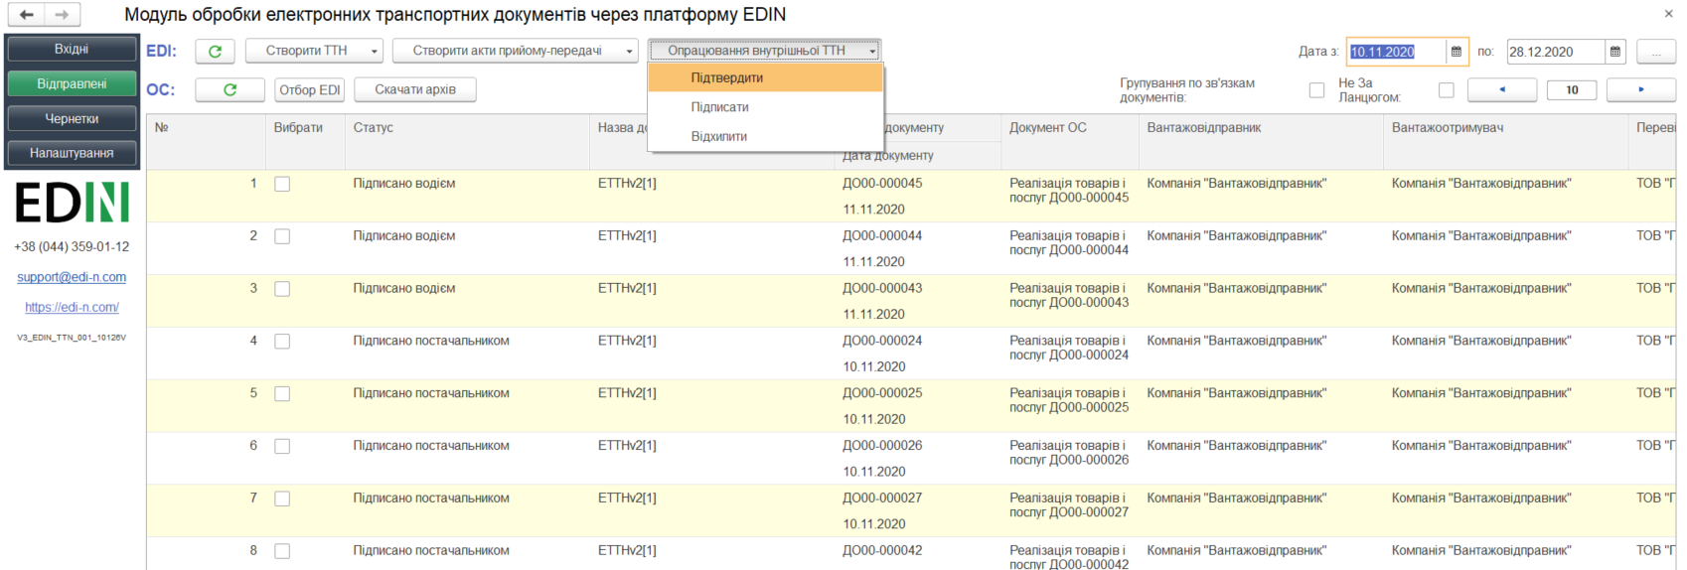This screenshot has height=570, width=1687.
Task: Tick the checkbox in row 1
Action: coord(282,184)
